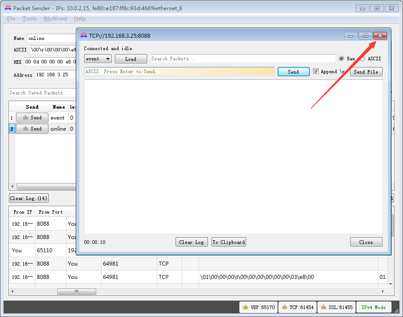
Task: Click the SSL:61455 status bar button
Action: pyautogui.click(x=336, y=307)
